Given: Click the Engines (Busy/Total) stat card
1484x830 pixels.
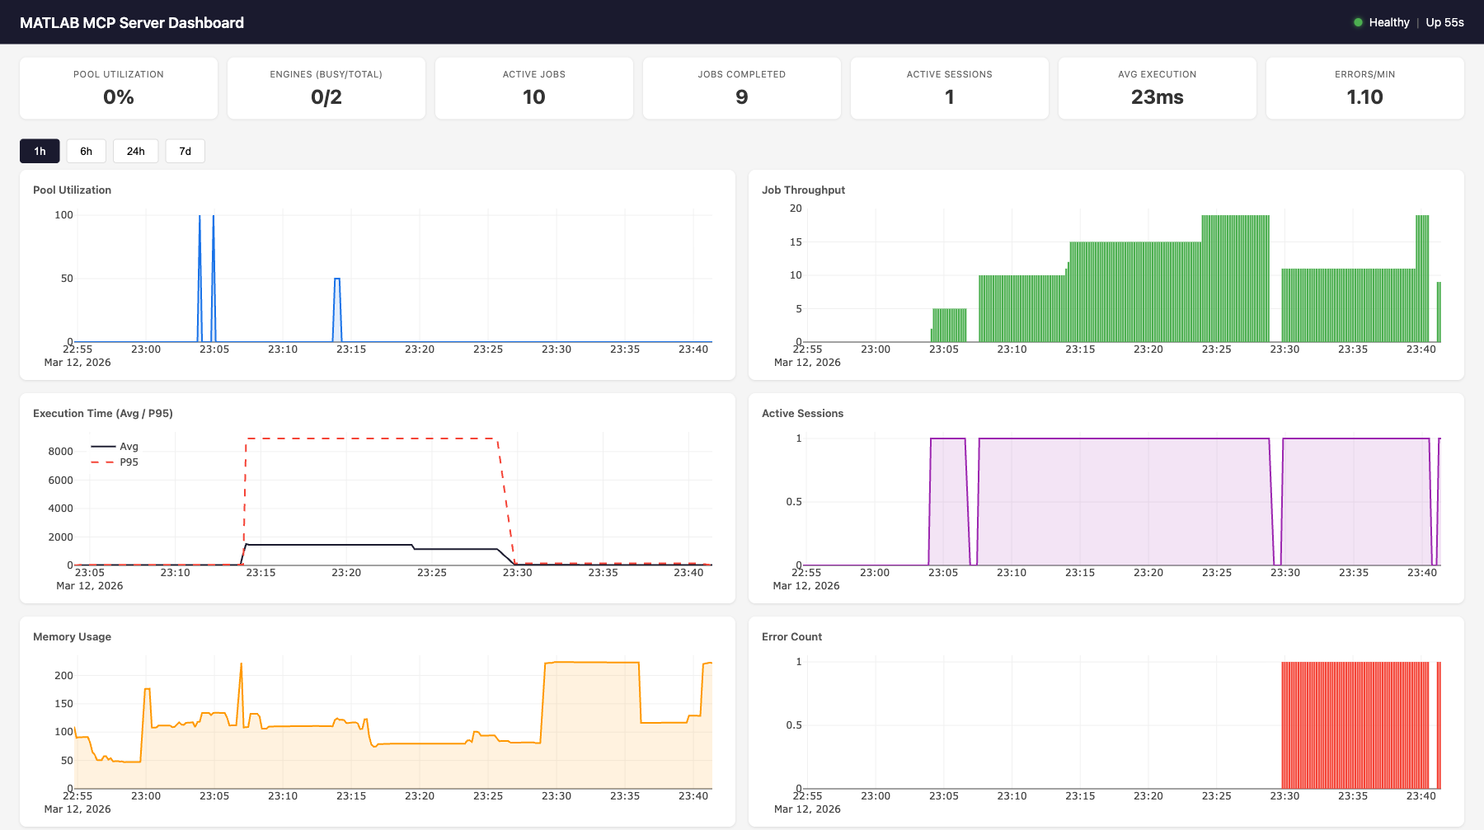Looking at the screenshot, I should (x=326, y=87).
